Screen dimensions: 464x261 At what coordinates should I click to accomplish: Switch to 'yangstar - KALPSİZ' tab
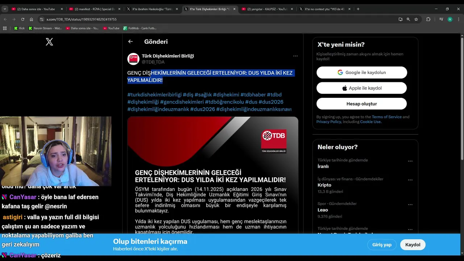(267, 9)
